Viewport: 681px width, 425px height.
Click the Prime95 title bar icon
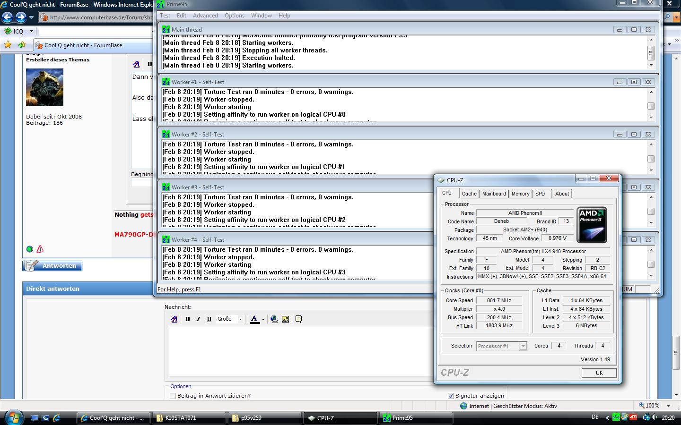click(161, 4)
